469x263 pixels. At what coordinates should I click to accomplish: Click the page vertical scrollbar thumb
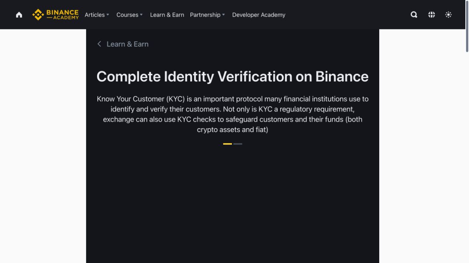[x=467, y=27]
